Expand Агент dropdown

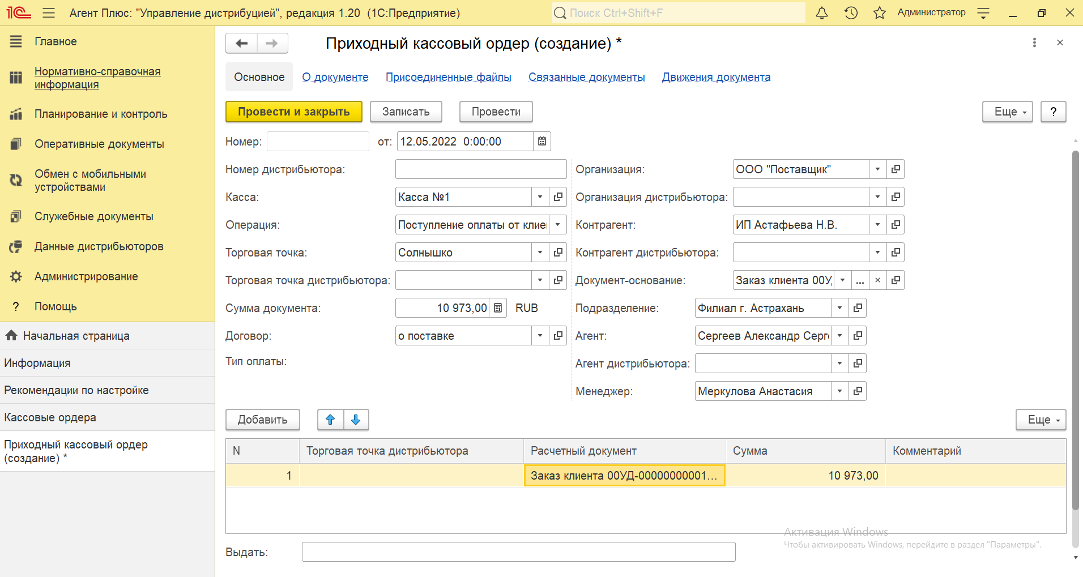[x=839, y=336]
